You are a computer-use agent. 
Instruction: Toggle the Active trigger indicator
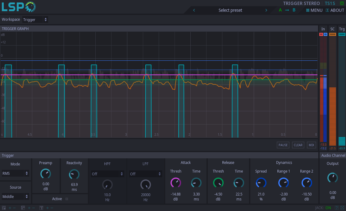pos(67,199)
